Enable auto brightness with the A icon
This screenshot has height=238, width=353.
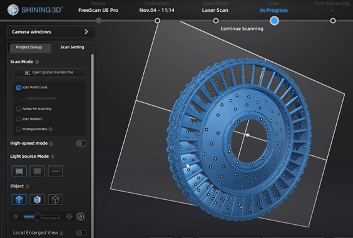tap(81, 217)
